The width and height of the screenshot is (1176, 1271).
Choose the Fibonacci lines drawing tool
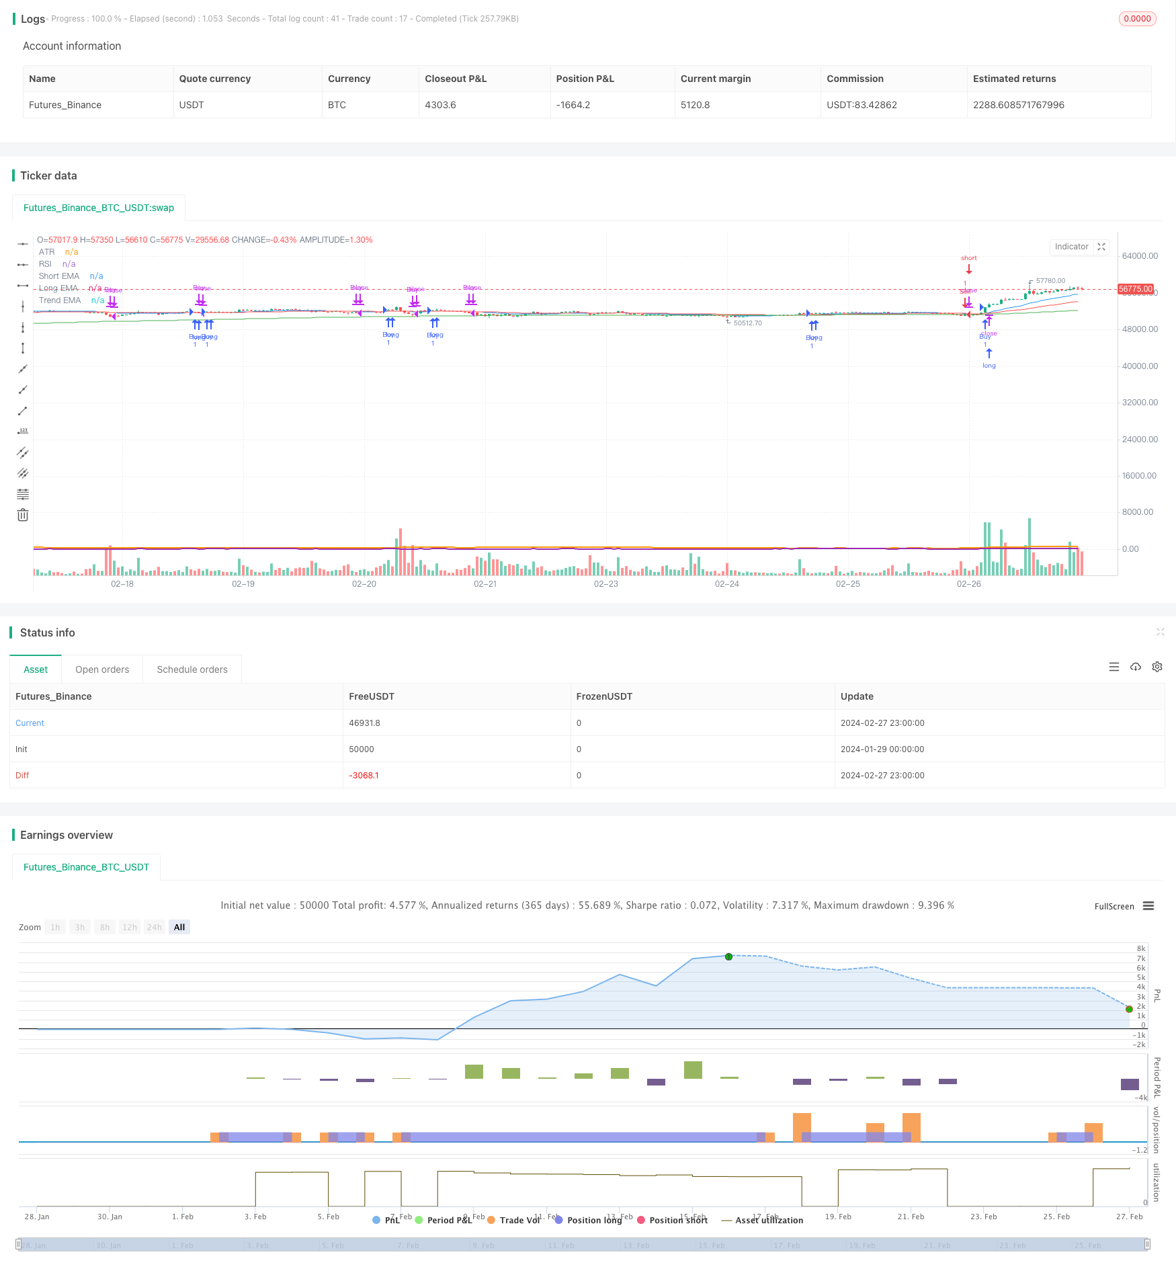[x=23, y=495]
